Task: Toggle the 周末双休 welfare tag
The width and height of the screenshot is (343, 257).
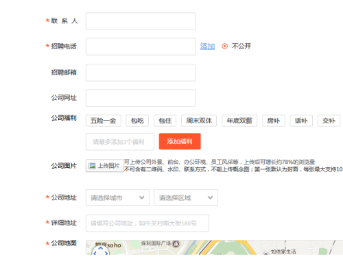Action: (199, 121)
